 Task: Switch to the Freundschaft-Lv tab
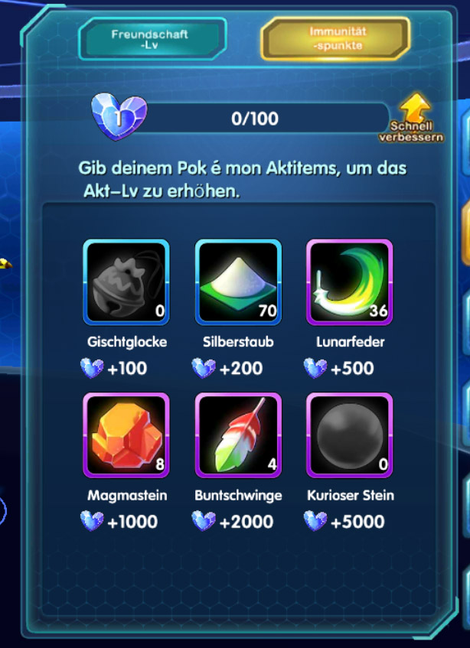(x=152, y=39)
